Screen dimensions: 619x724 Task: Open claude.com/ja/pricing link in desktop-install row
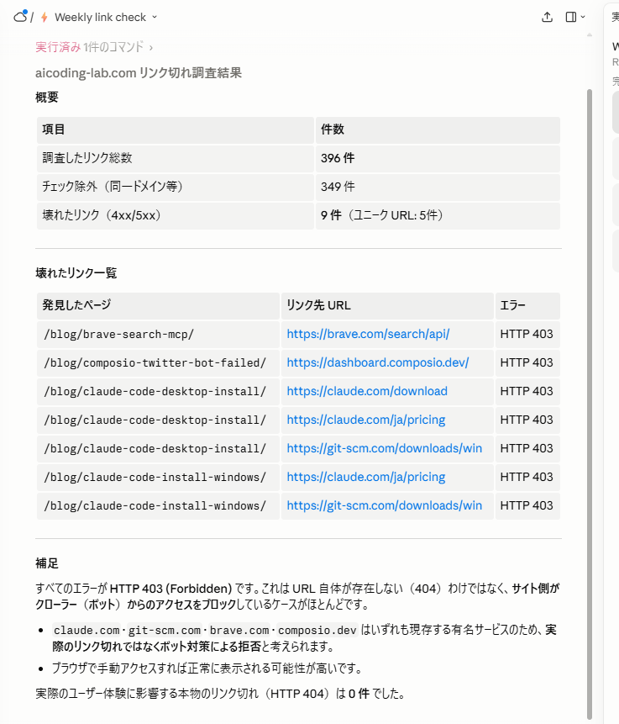pos(366,420)
